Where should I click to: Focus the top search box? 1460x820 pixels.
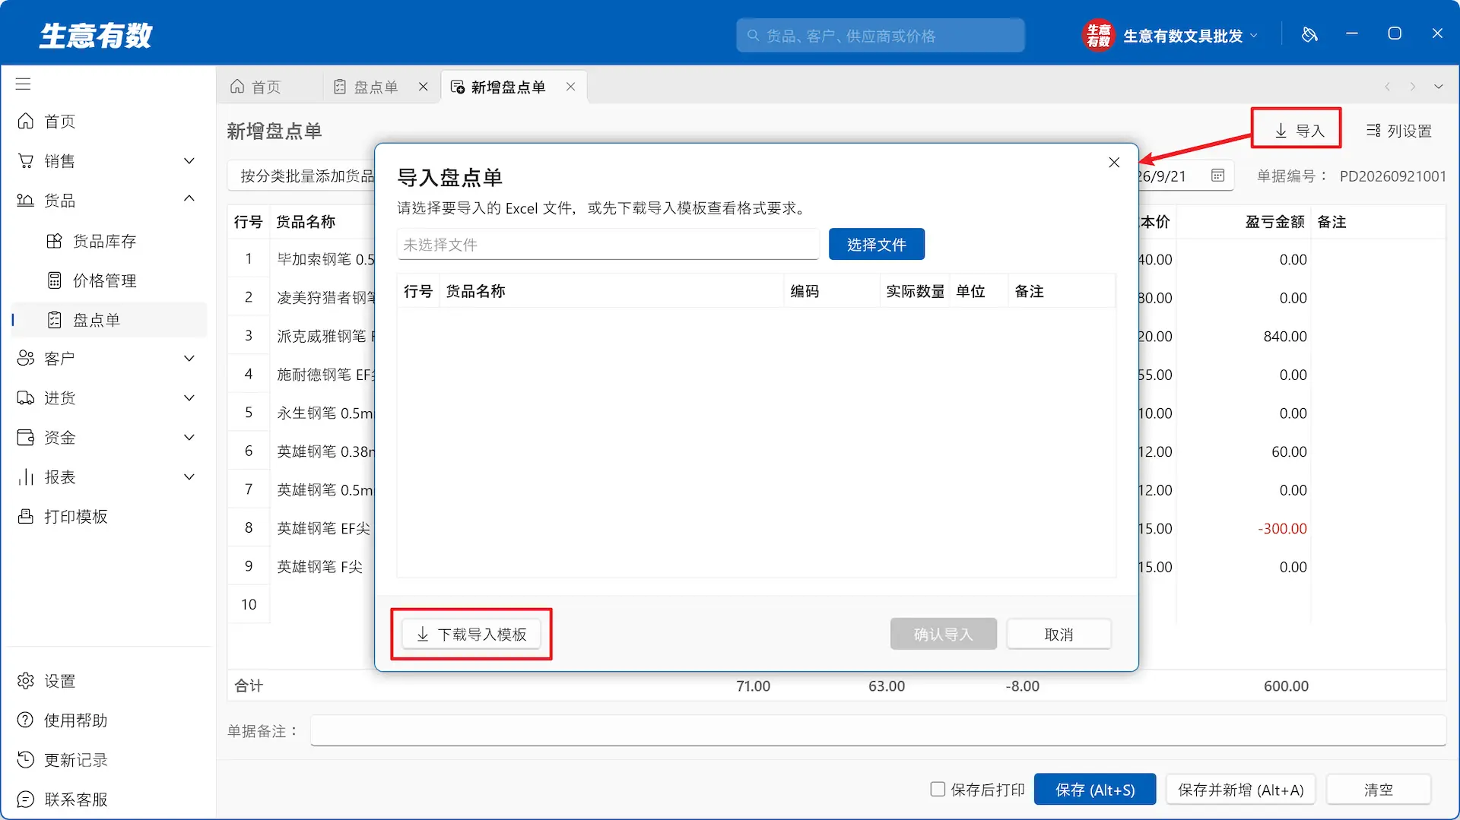[880, 36]
